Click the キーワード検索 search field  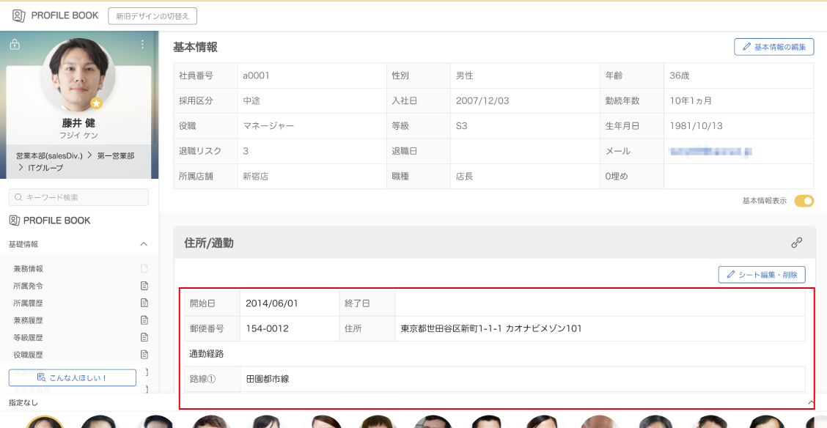(78, 197)
